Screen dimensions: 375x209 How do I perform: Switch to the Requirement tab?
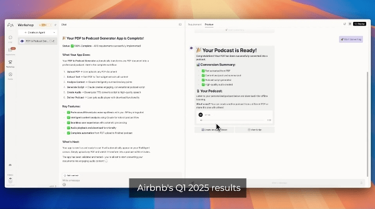195,24
